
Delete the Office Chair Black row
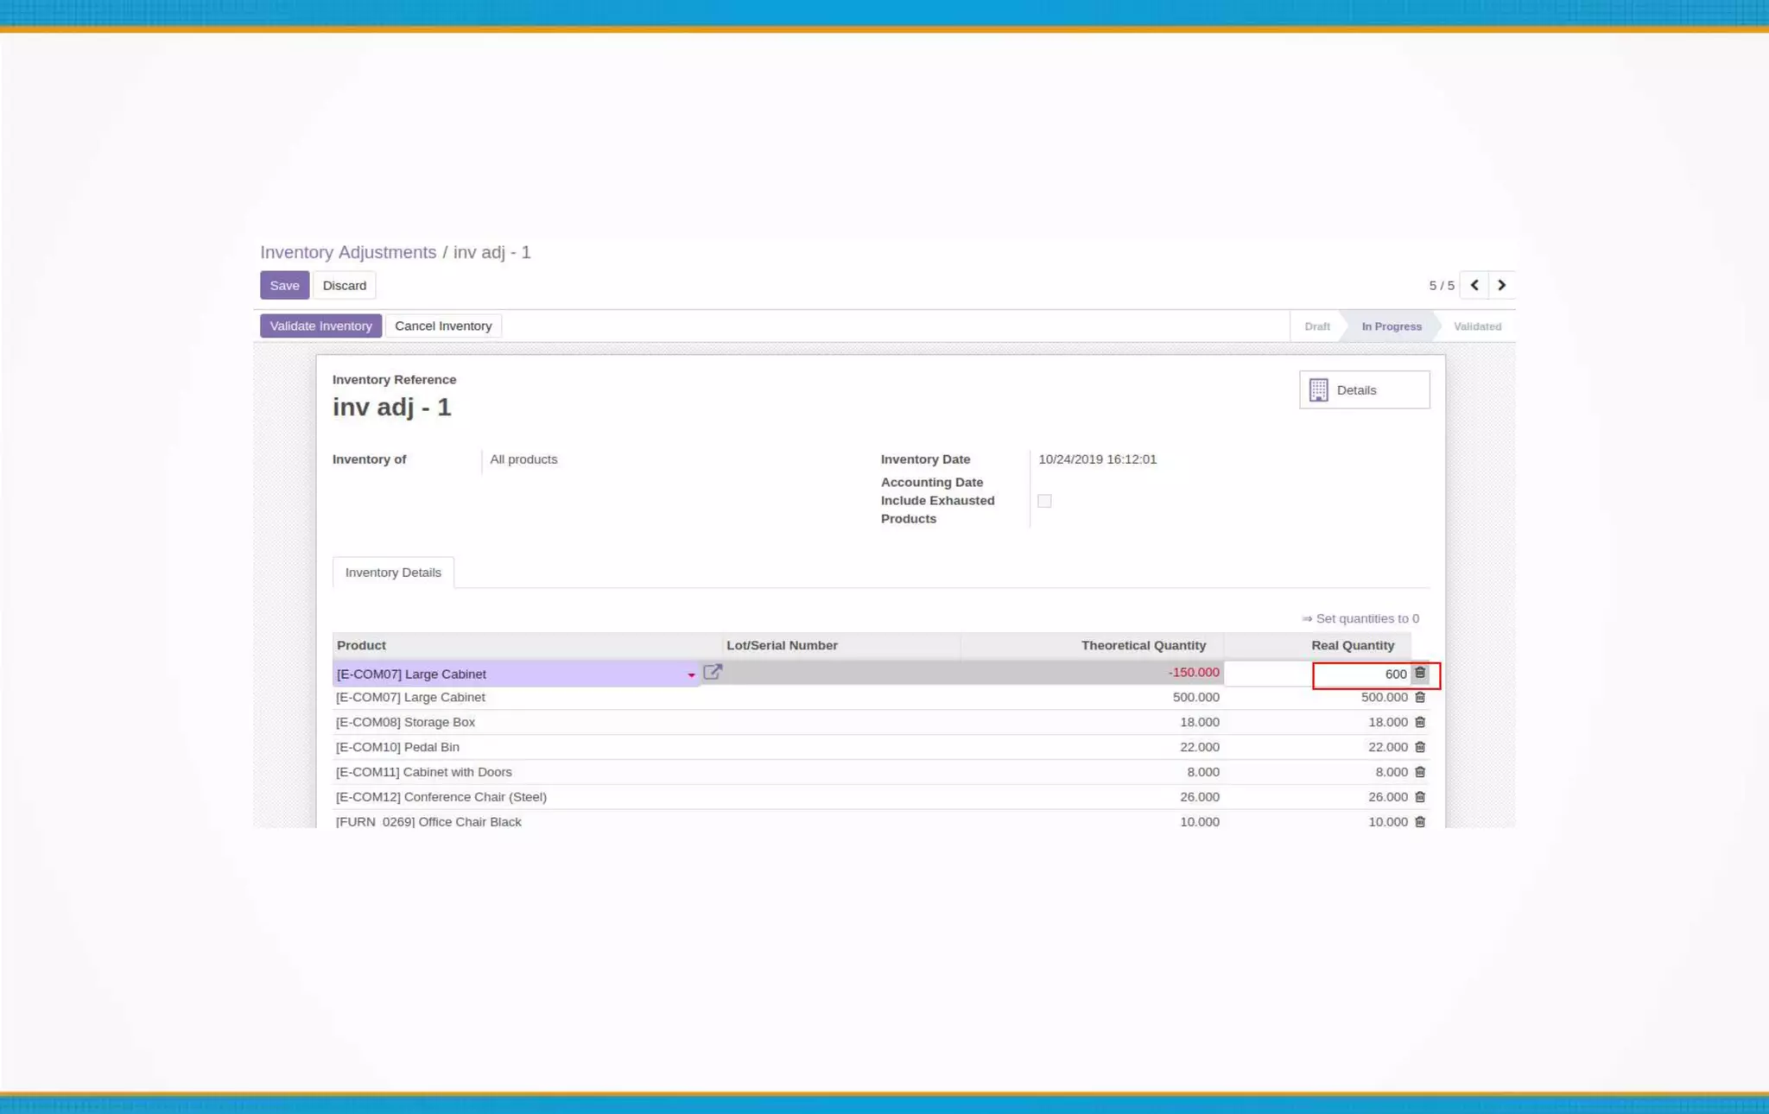pyautogui.click(x=1420, y=821)
